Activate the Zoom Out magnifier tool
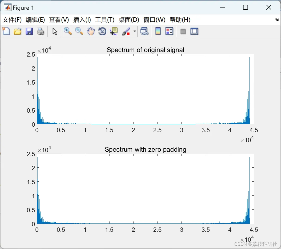Viewport: 281px width, 249px height. pyautogui.click(x=79, y=31)
